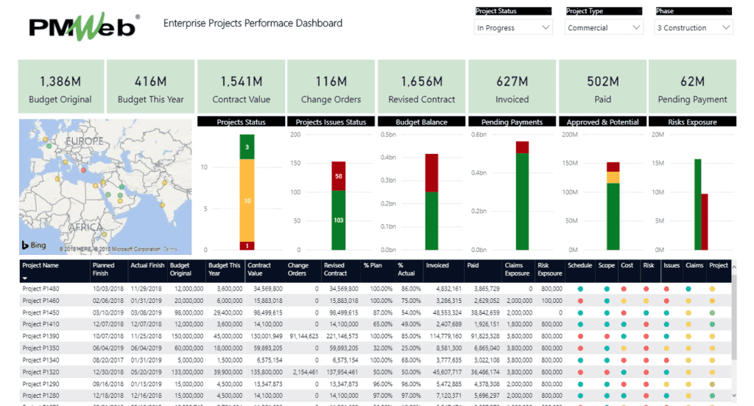Select the Invoiced KPI card

[512, 87]
